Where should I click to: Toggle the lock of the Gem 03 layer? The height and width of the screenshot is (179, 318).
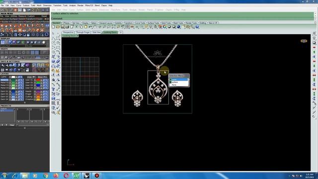16,97
